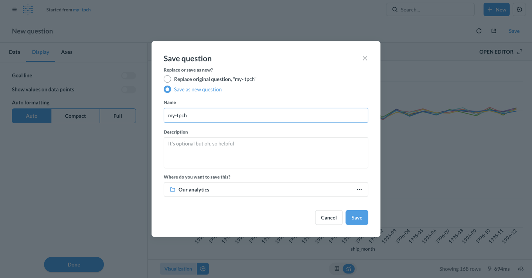Switch to the Data tab
The height and width of the screenshot is (278, 532).
(15, 52)
